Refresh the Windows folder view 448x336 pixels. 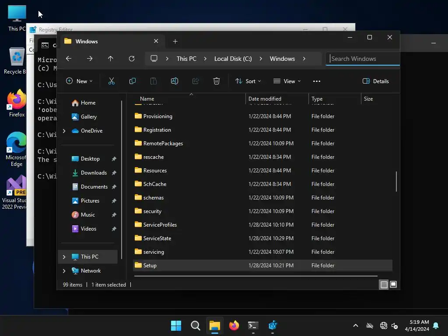coord(132,59)
